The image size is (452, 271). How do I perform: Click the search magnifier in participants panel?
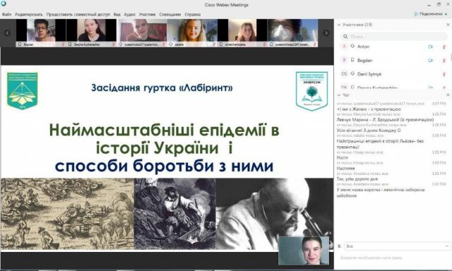pos(345,36)
